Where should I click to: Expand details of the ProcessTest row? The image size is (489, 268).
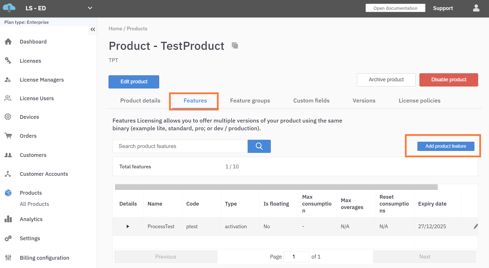128,226
